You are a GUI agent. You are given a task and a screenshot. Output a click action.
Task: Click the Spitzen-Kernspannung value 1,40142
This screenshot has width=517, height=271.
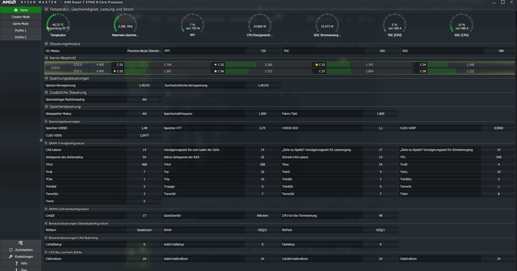pyautogui.click(x=144, y=85)
